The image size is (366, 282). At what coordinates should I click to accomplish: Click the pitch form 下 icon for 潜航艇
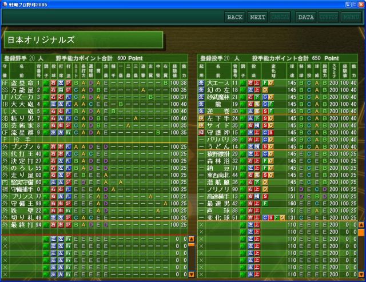(257, 182)
